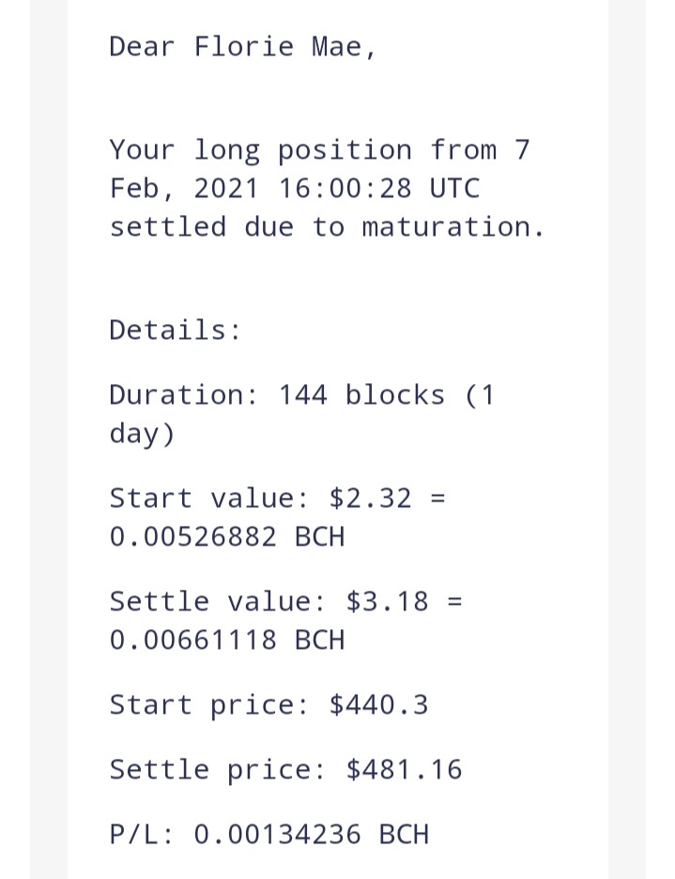Click the '$2.32' start value amount
The image size is (675, 879).
tap(371, 498)
